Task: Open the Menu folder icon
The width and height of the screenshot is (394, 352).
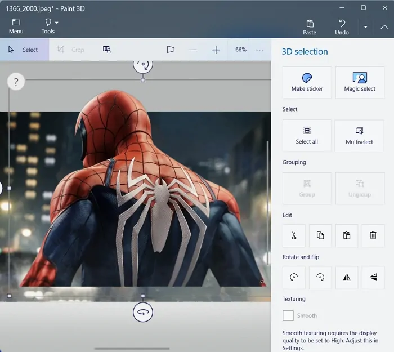Action: coord(16,26)
